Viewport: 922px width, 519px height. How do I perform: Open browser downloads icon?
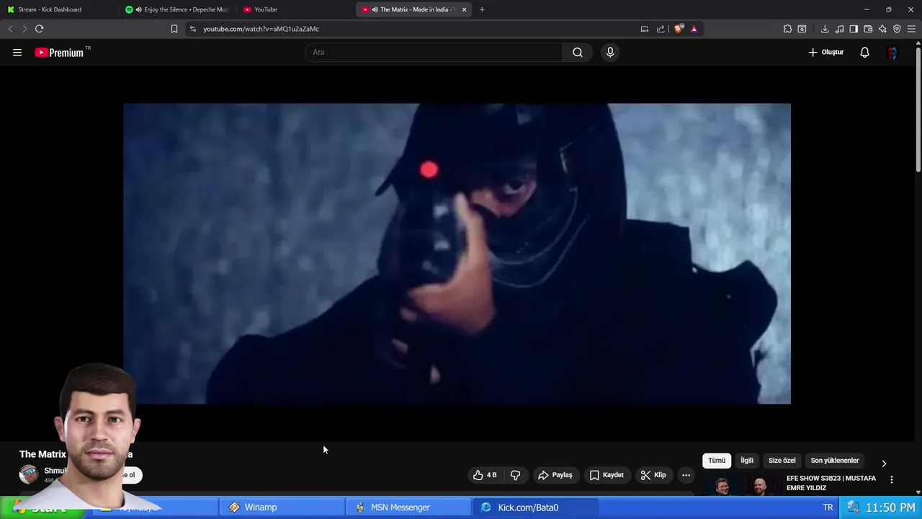(x=825, y=29)
